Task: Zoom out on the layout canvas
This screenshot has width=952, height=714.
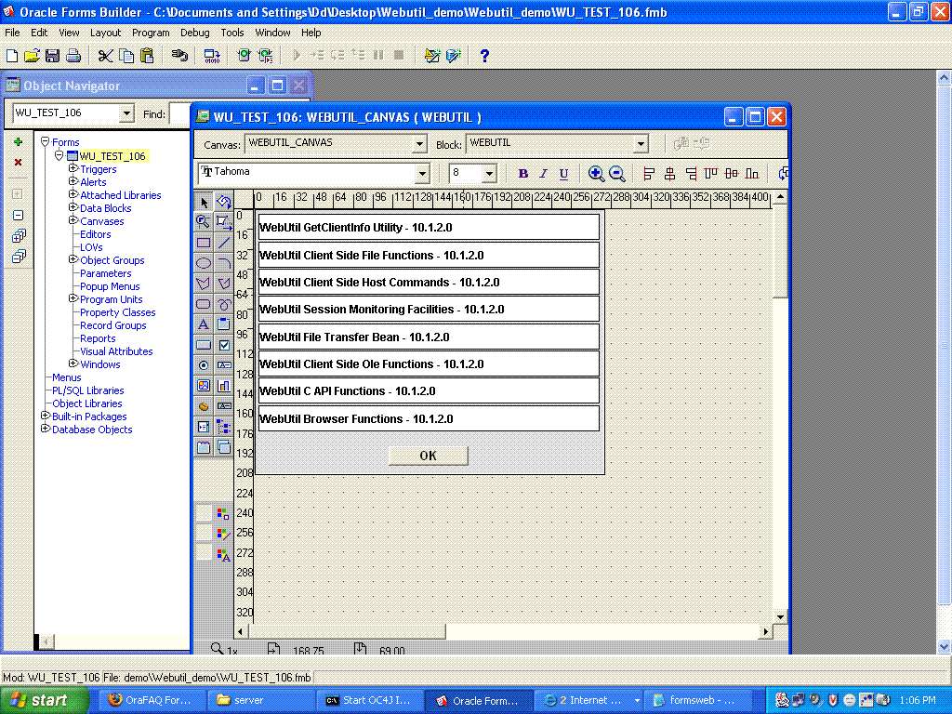Action: click(617, 174)
